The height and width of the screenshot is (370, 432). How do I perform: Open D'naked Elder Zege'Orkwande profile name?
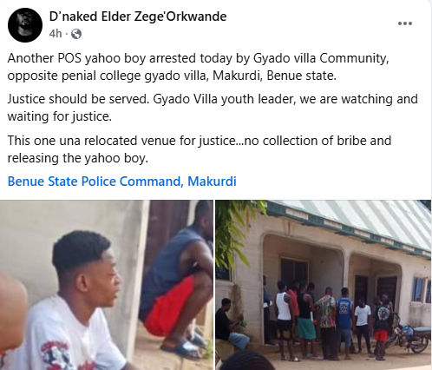point(138,17)
